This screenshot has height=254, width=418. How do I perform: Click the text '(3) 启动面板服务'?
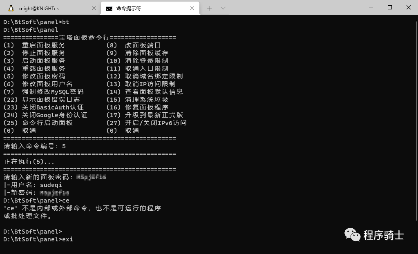tap(34, 61)
